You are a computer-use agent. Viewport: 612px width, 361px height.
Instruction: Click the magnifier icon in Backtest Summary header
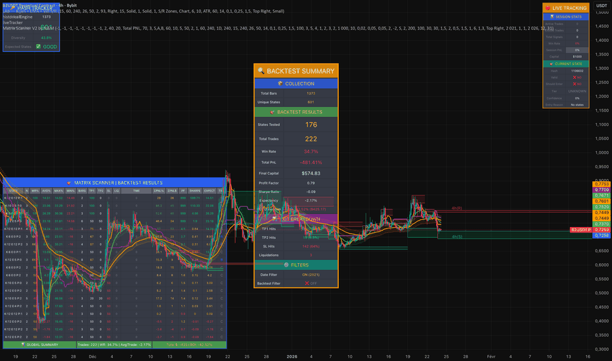(x=261, y=71)
